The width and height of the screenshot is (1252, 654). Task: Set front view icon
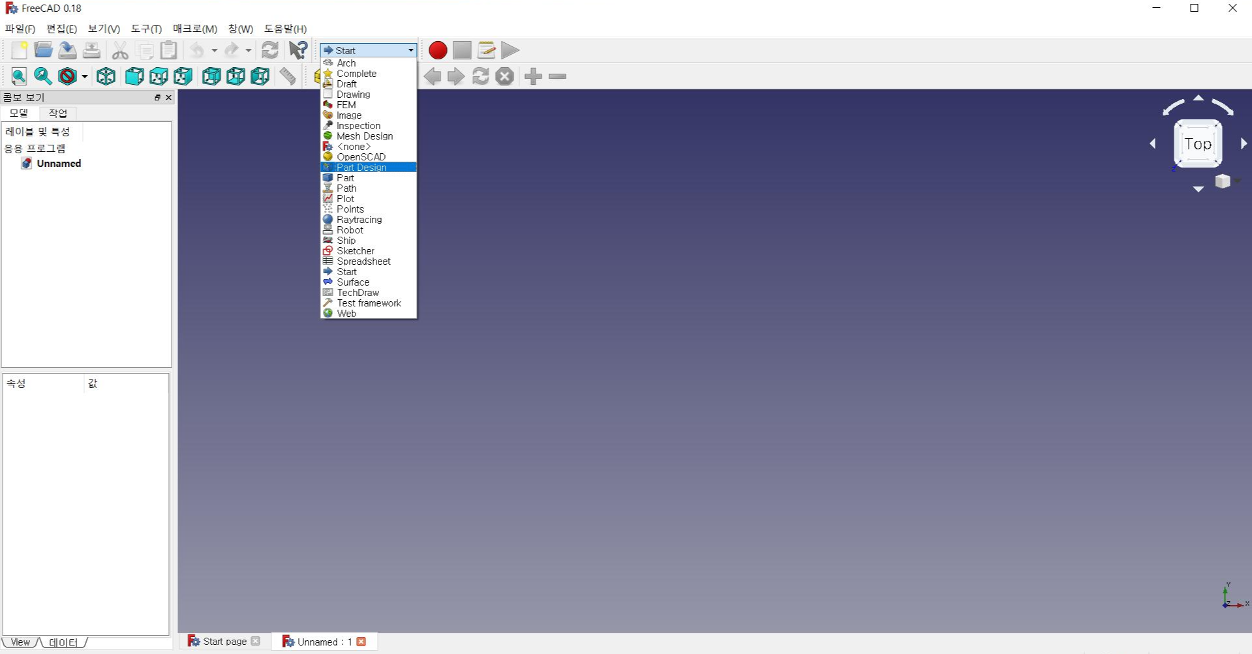pyautogui.click(x=134, y=76)
